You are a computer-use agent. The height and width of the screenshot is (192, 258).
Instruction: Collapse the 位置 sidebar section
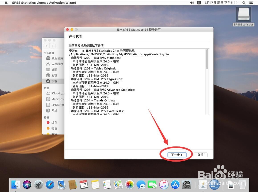pyautogui.click(x=47, y=88)
